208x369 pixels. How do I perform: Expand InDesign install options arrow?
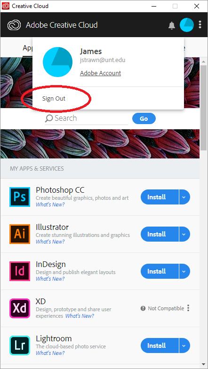[184, 271]
